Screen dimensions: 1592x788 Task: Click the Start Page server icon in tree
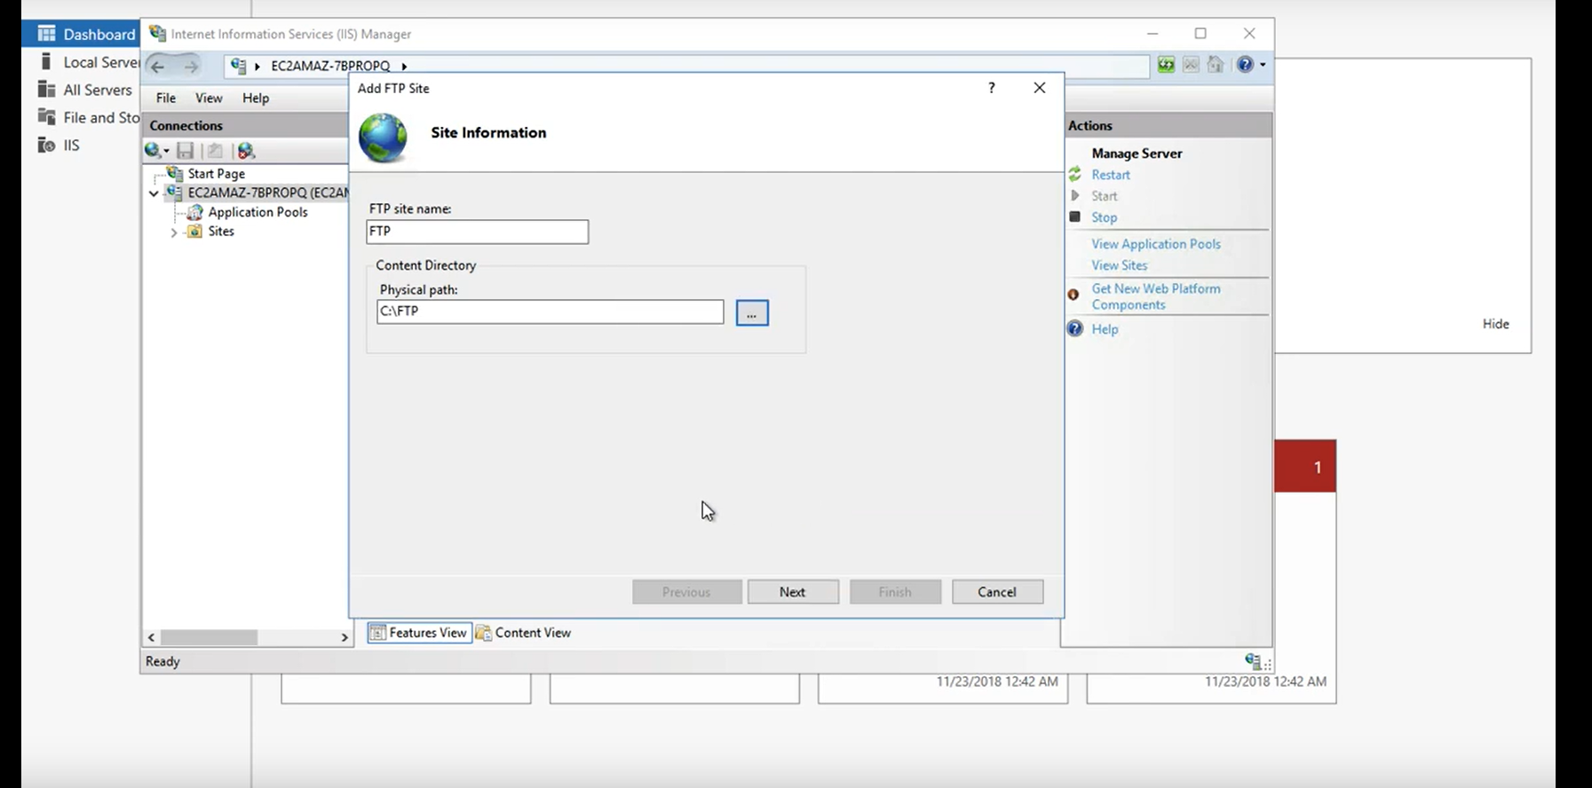click(176, 173)
